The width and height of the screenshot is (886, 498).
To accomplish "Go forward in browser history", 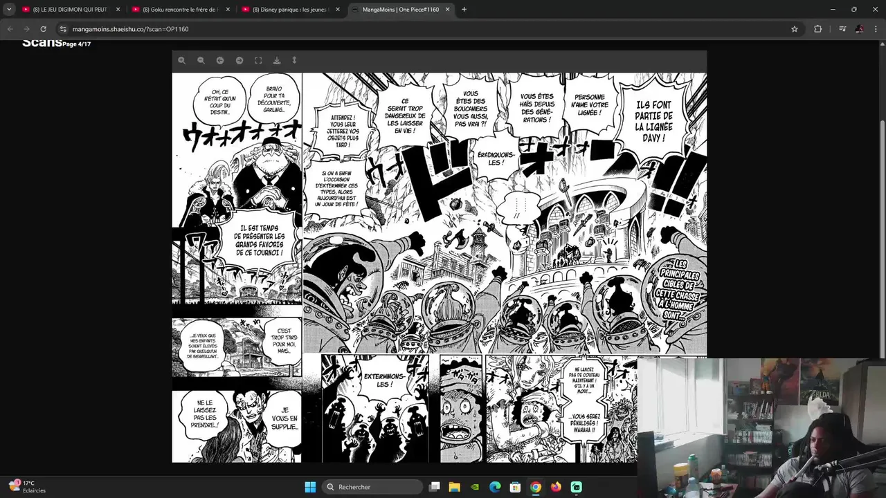I will click(x=26, y=29).
